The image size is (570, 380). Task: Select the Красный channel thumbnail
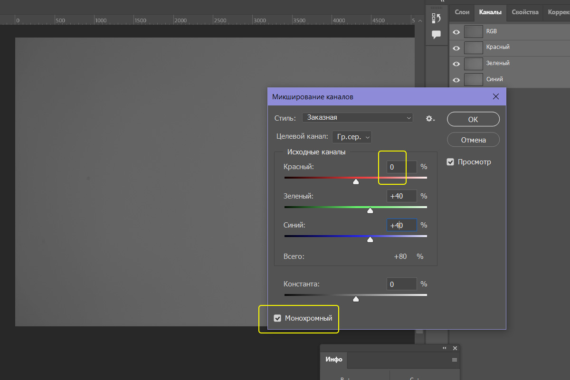click(473, 47)
